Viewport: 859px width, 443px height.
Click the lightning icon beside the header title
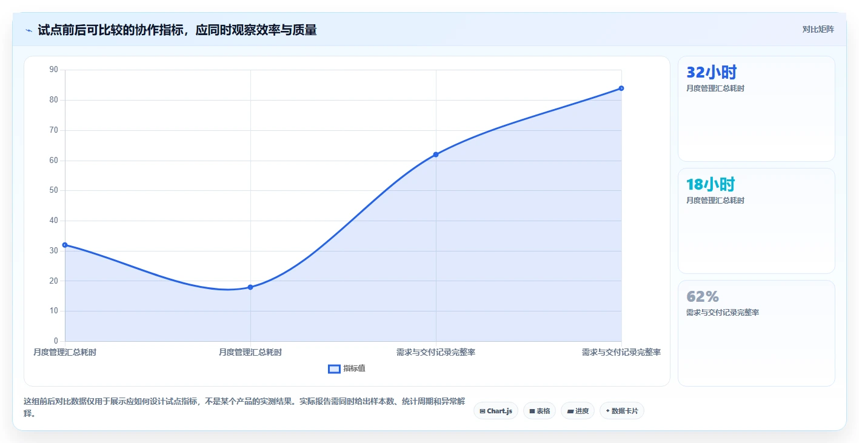(x=29, y=30)
